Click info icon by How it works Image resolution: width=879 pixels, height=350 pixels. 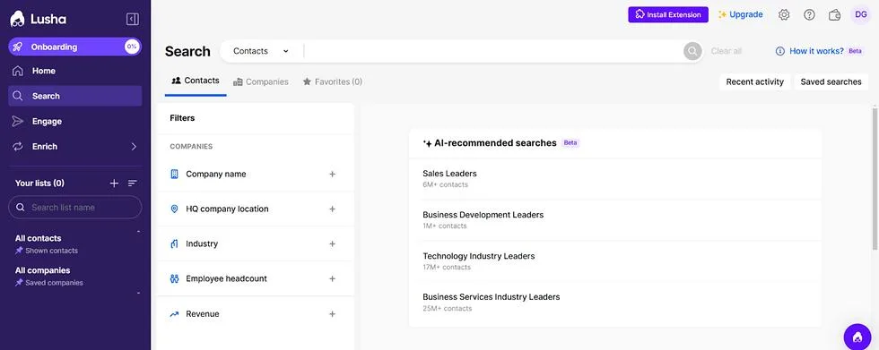(779, 51)
